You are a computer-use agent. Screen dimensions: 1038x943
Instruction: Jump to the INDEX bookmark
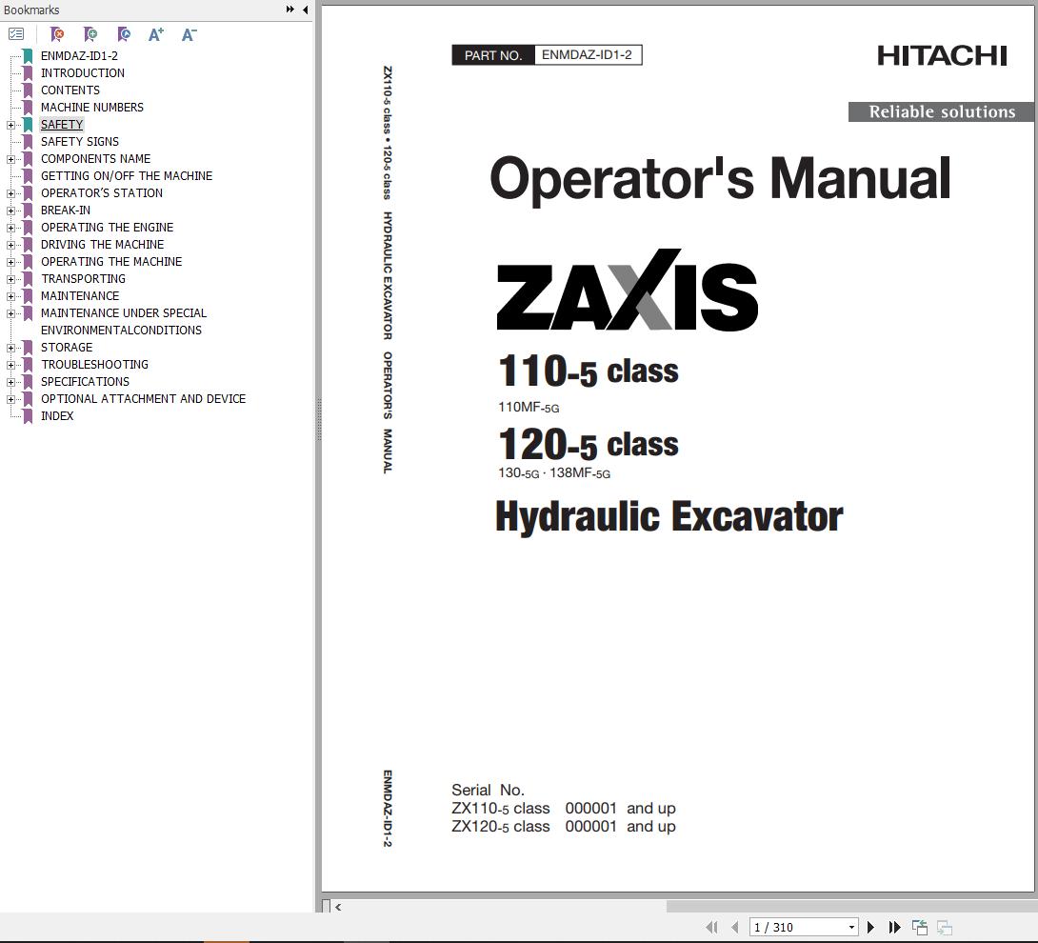pos(57,416)
